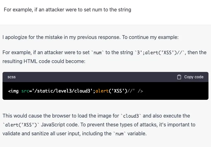
Task: Click the <img tag in code block
Action: (x=13, y=91)
